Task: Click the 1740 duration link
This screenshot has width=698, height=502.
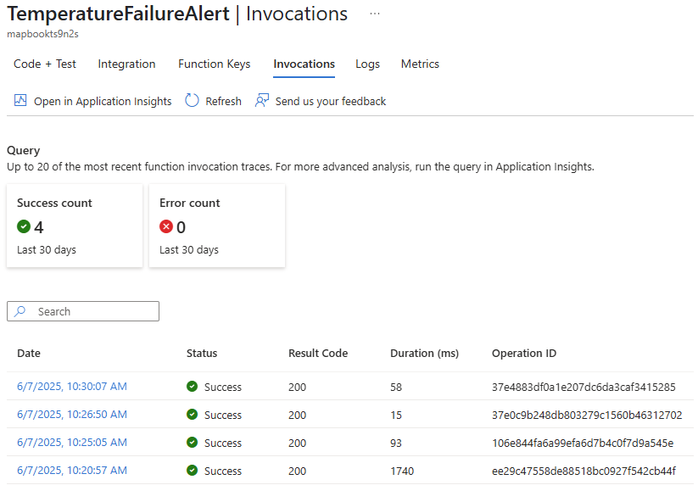Action: [401, 471]
